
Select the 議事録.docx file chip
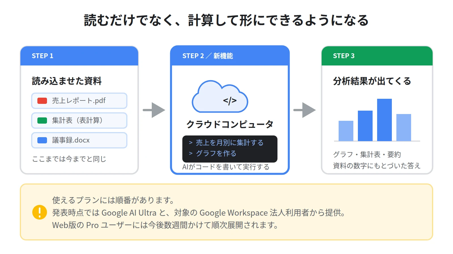click(79, 140)
